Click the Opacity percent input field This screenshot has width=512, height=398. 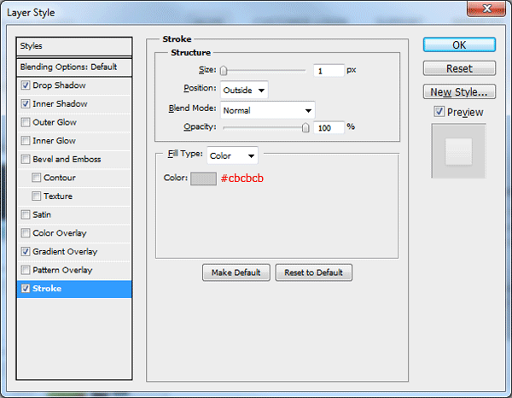tap(329, 127)
